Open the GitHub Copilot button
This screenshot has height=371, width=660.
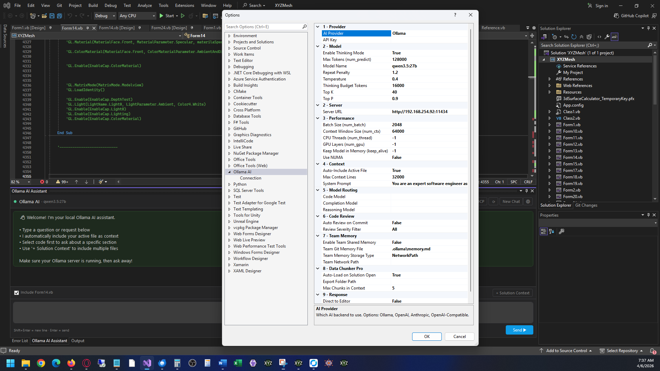631,16
